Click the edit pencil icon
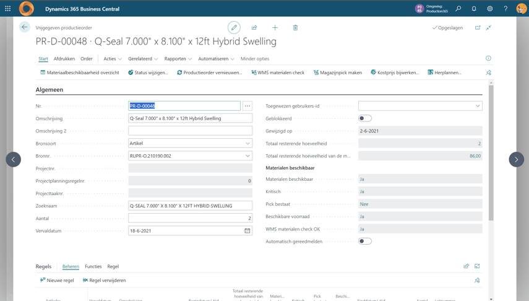Viewport: 529px width, 301px height. click(x=234, y=28)
